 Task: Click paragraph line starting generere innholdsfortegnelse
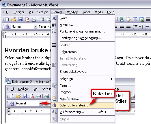tap(27, 69)
